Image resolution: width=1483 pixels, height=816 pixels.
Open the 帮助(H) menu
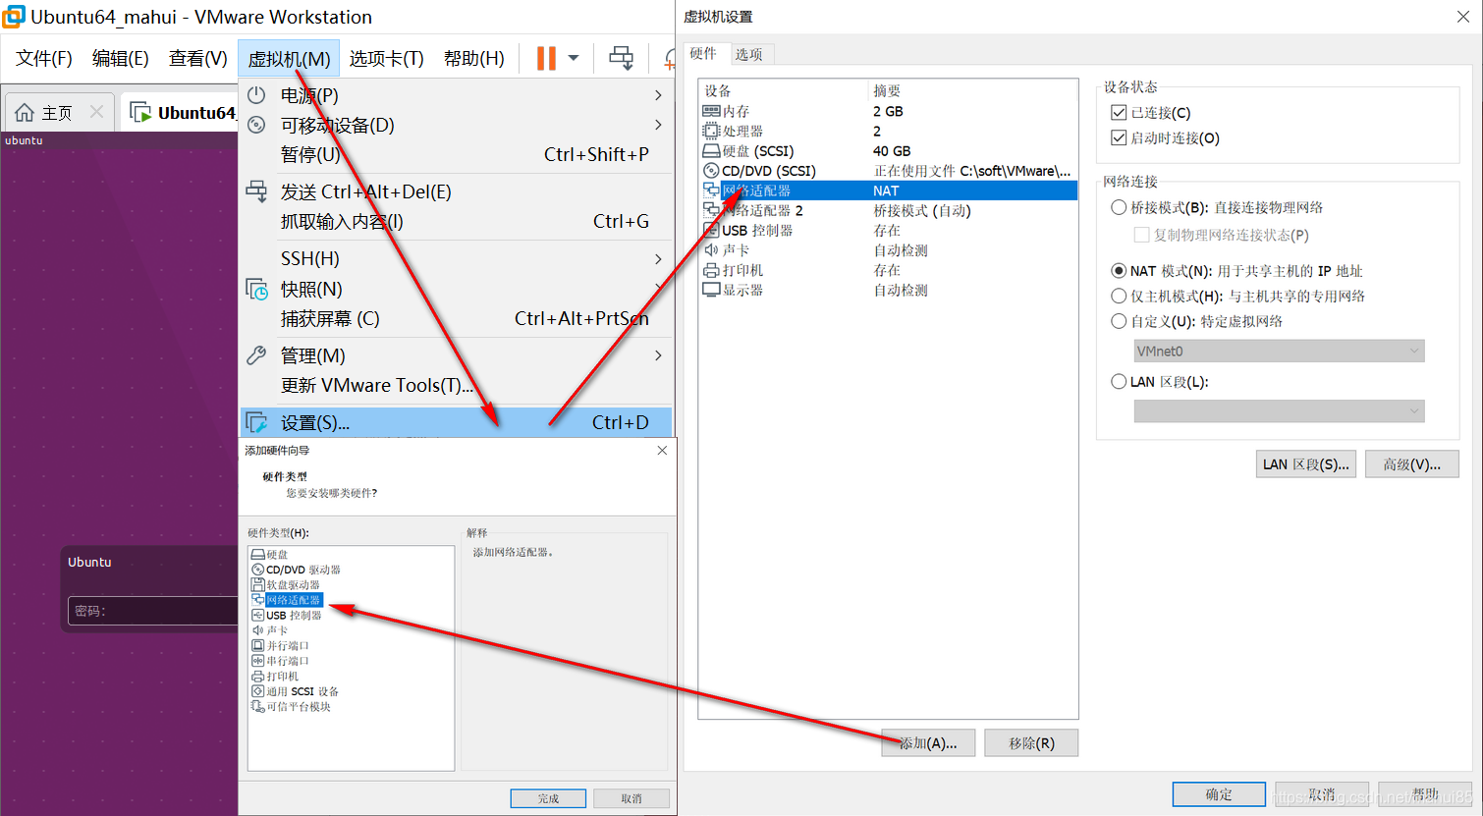click(x=474, y=59)
